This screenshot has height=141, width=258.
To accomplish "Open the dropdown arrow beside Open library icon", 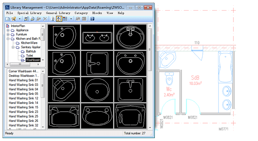I will coord(20,19).
